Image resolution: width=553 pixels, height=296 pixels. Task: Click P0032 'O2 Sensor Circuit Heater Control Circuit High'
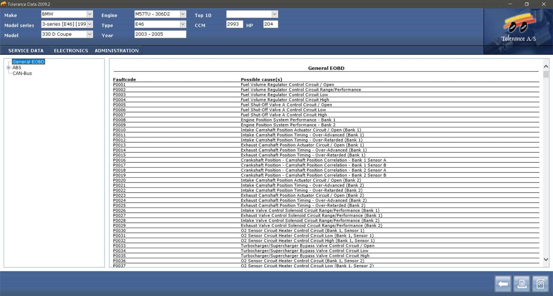(x=308, y=241)
